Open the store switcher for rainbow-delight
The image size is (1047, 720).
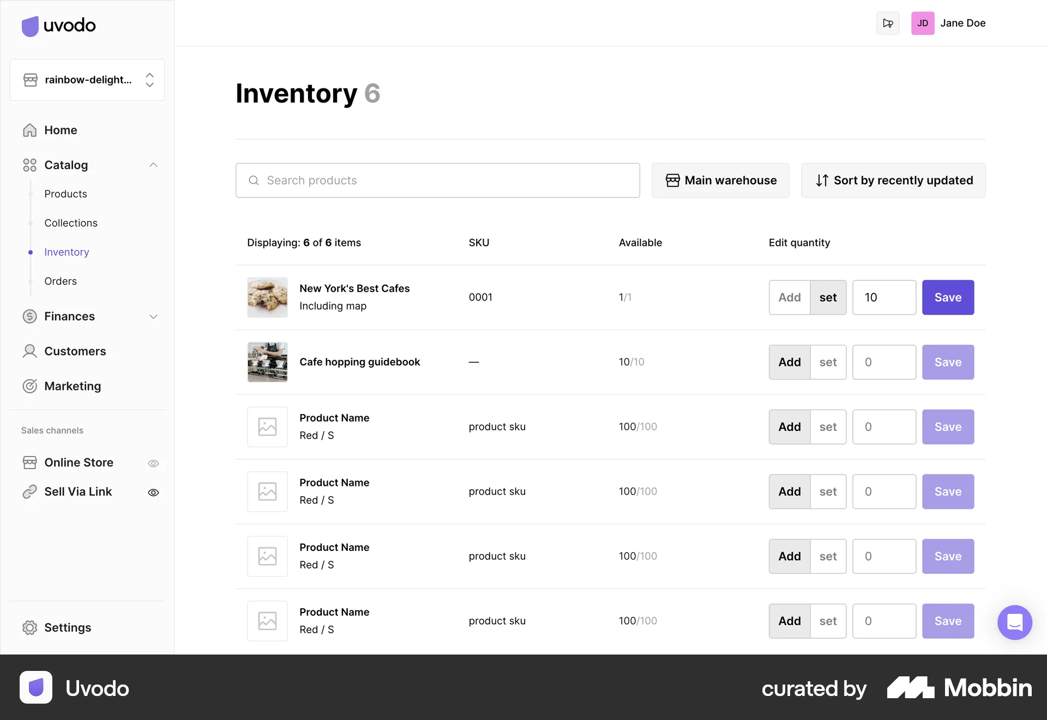point(149,80)
